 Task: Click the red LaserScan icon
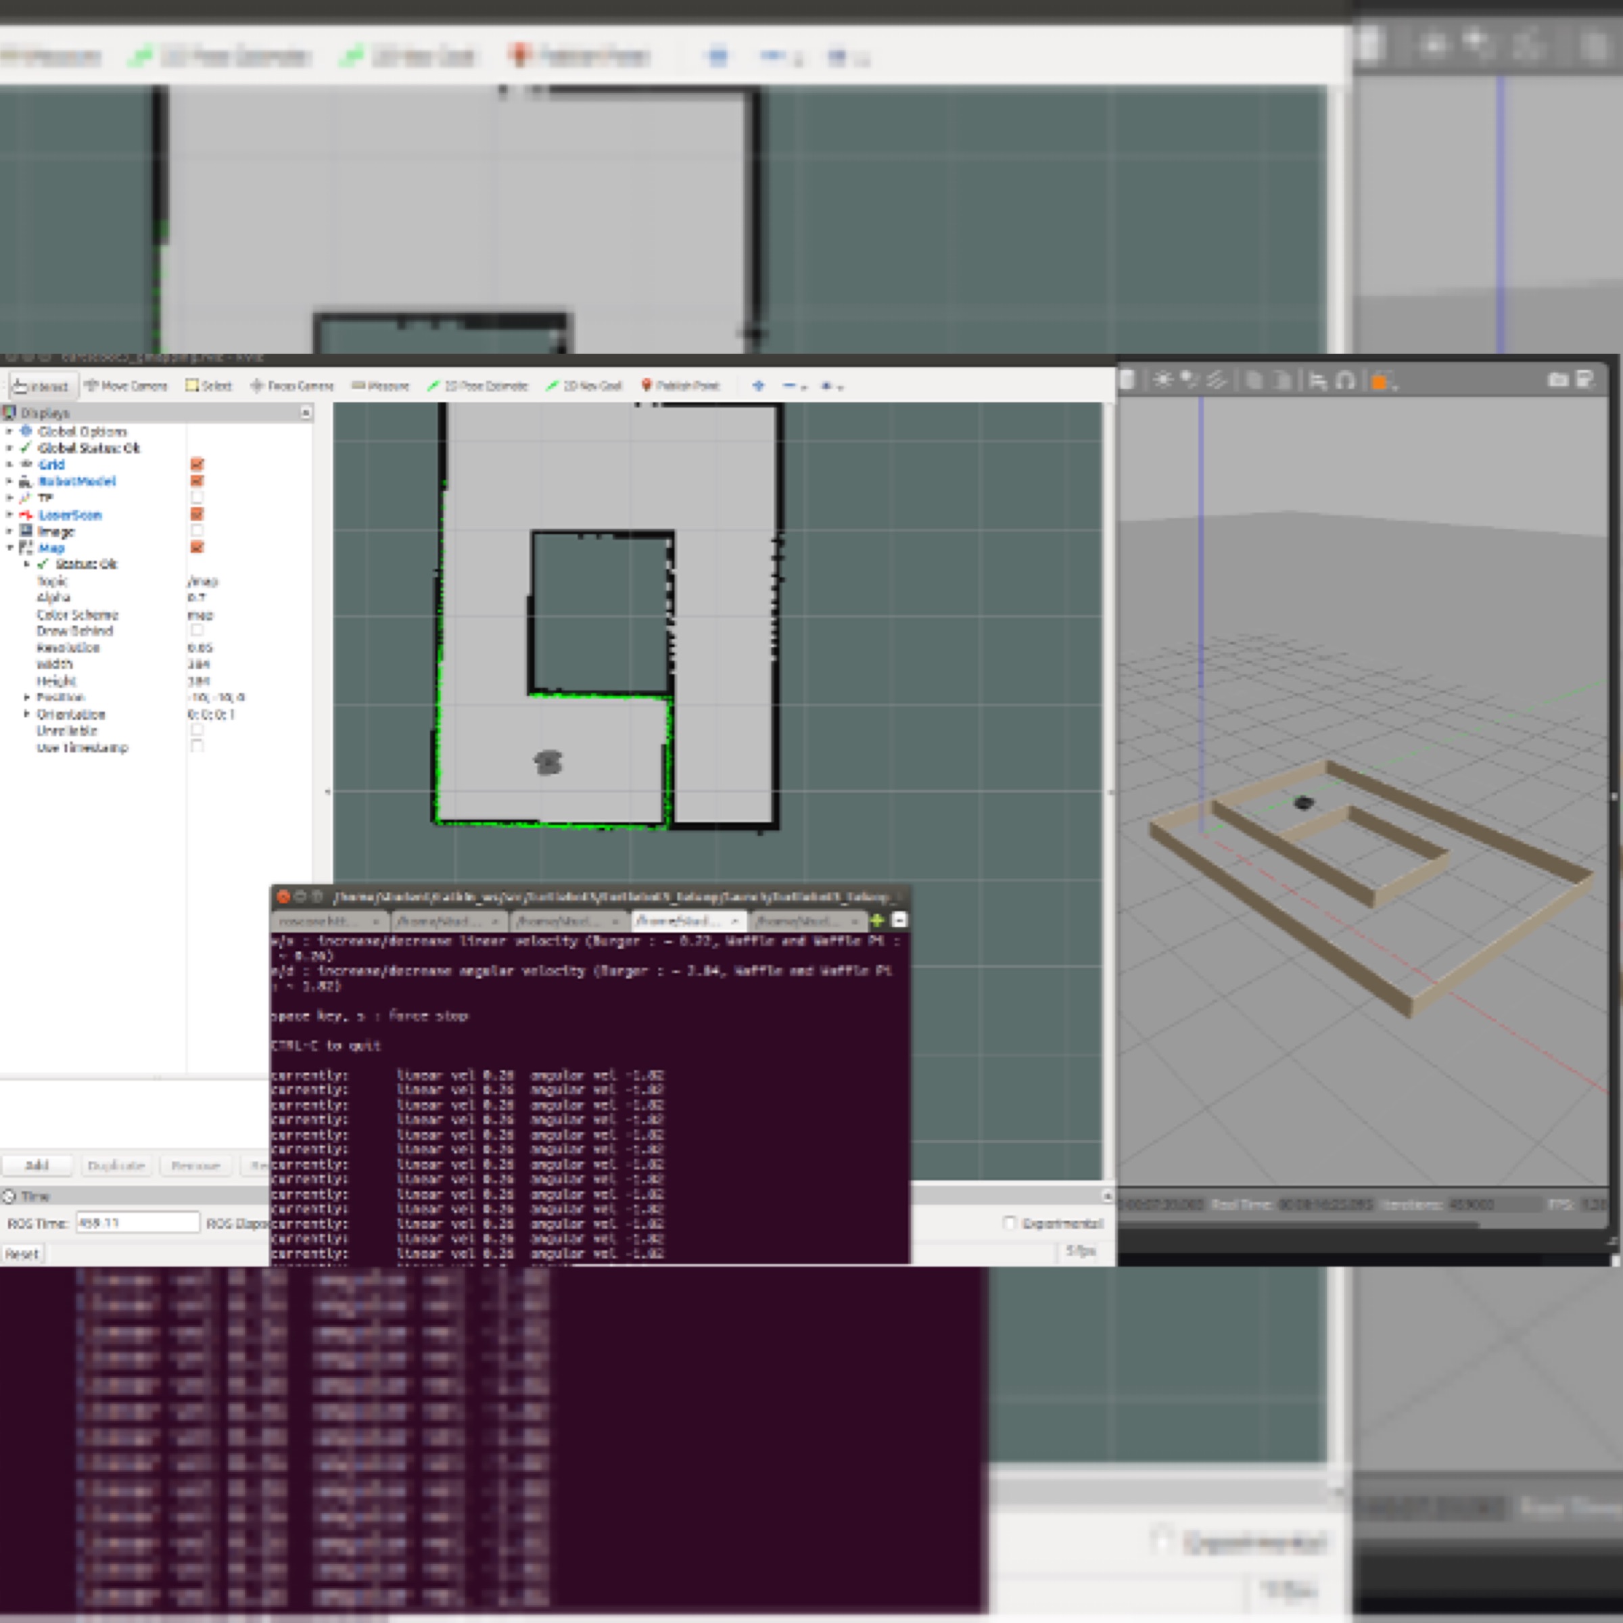tap(26, 515)
